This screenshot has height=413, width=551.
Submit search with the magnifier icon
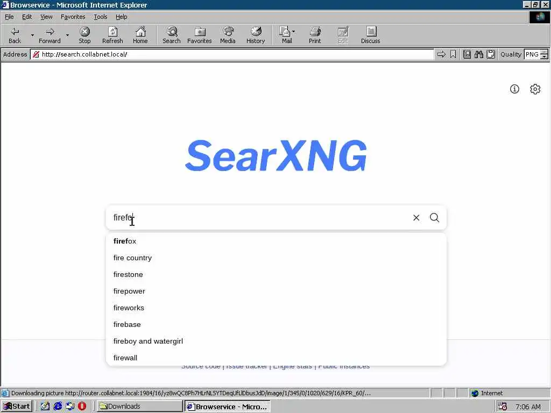click(x=434, y=218)
